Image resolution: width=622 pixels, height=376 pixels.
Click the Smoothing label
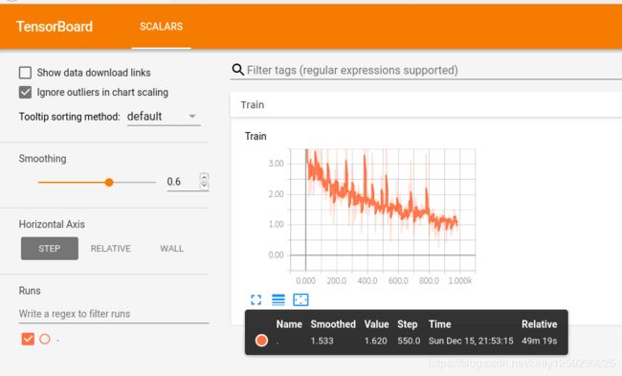(x=42, y=159)
